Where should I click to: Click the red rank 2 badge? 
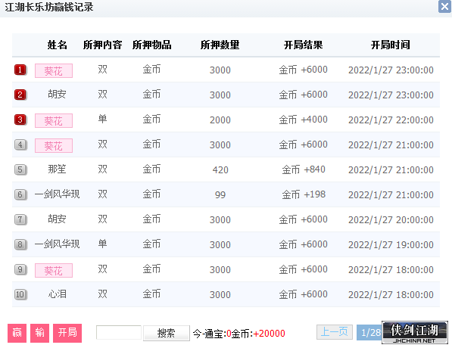coord(20,95)
